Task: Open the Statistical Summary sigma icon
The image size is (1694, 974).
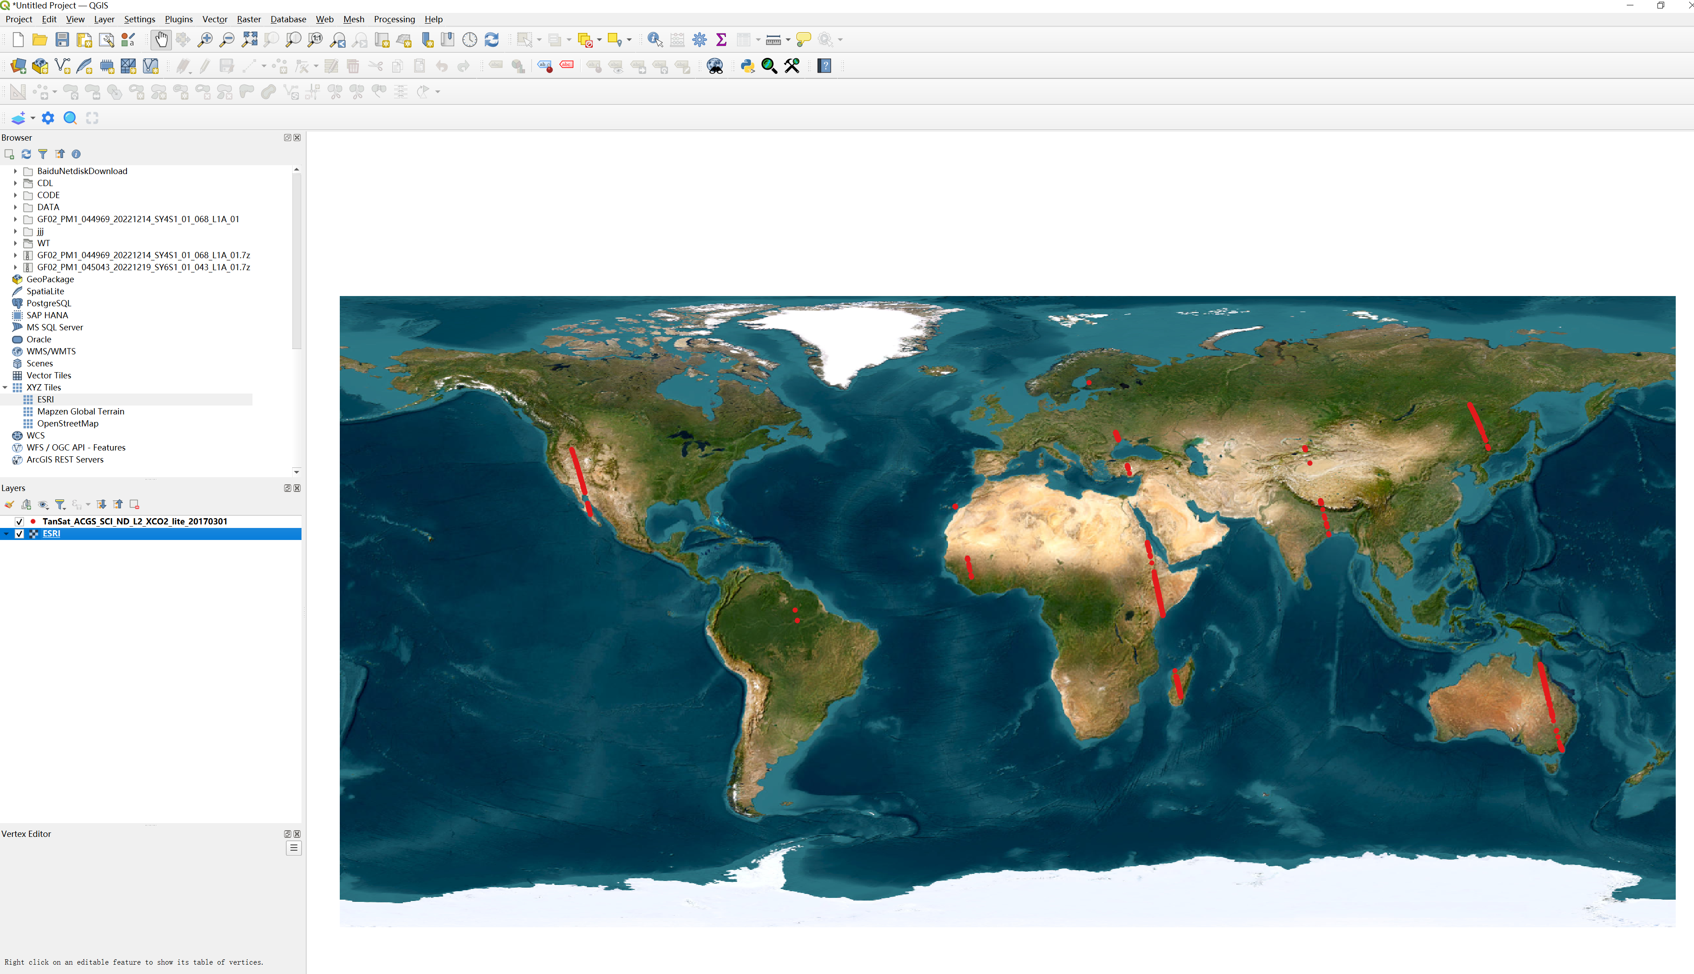Action: coord(721,40)
